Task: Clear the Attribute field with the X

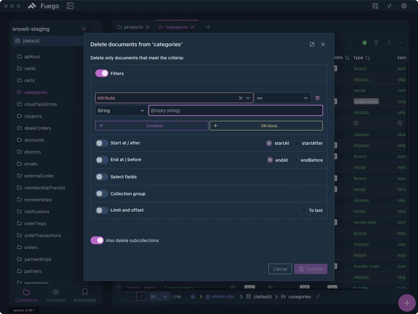Action: coord(240,98)
